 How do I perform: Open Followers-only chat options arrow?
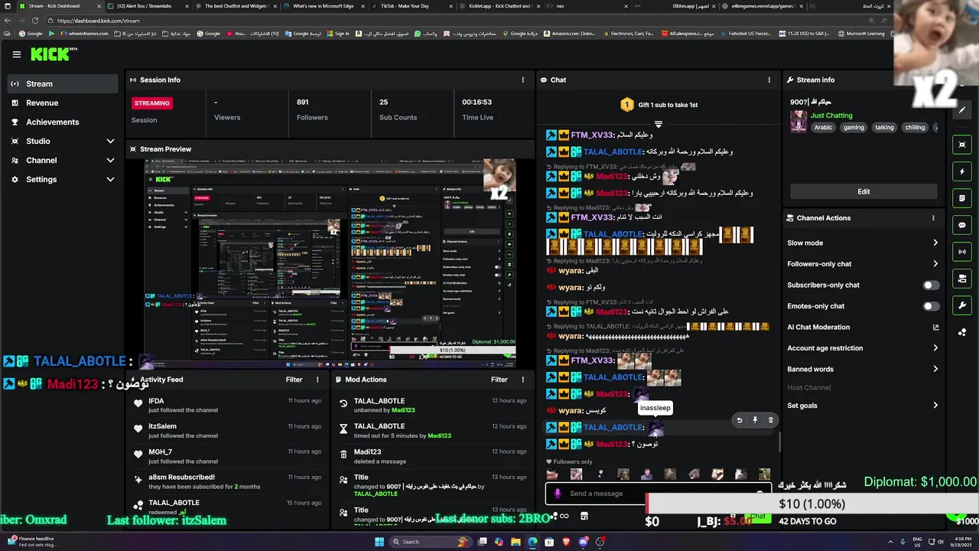click(x=935, y=264)
